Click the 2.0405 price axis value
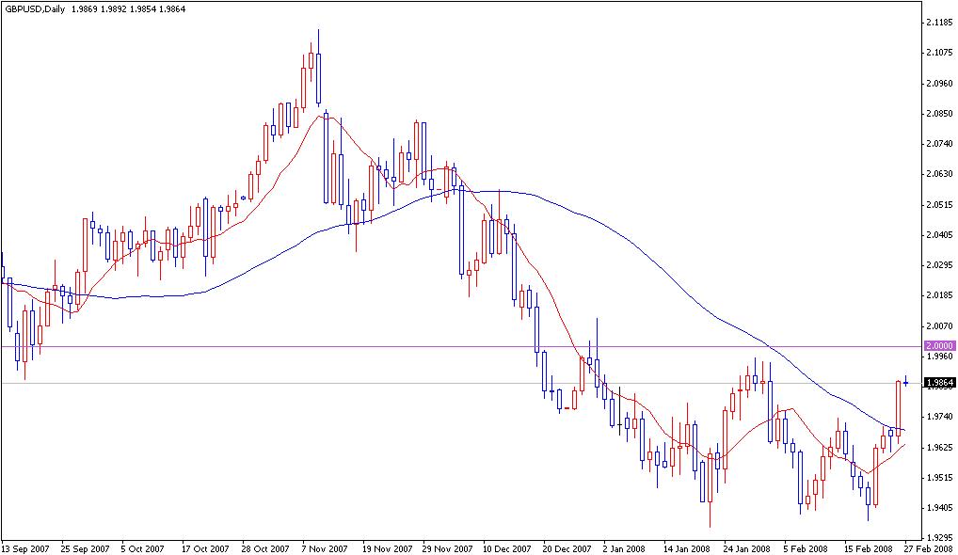The image size is (958, 555). pos(940,235)
